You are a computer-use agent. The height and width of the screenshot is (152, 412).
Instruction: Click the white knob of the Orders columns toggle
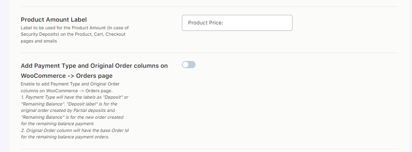pyautogui.click(x=185, y=65)
